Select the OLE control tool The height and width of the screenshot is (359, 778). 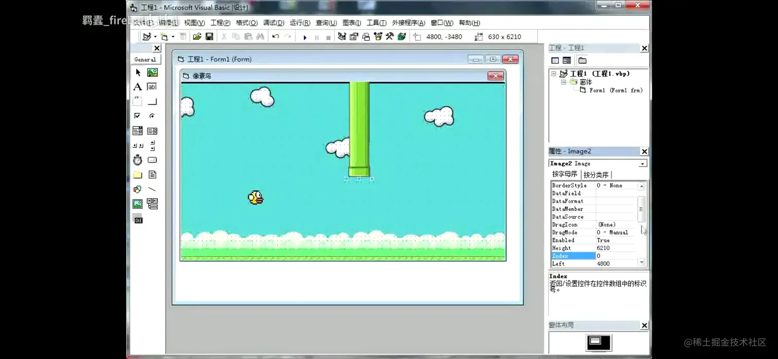(x=138, y=219)
